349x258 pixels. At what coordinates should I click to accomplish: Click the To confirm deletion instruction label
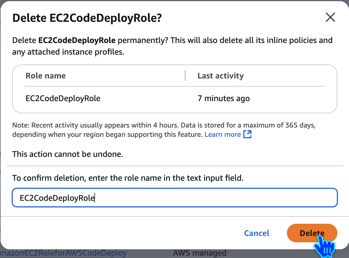pyautogui.click(x=128, y=178)
